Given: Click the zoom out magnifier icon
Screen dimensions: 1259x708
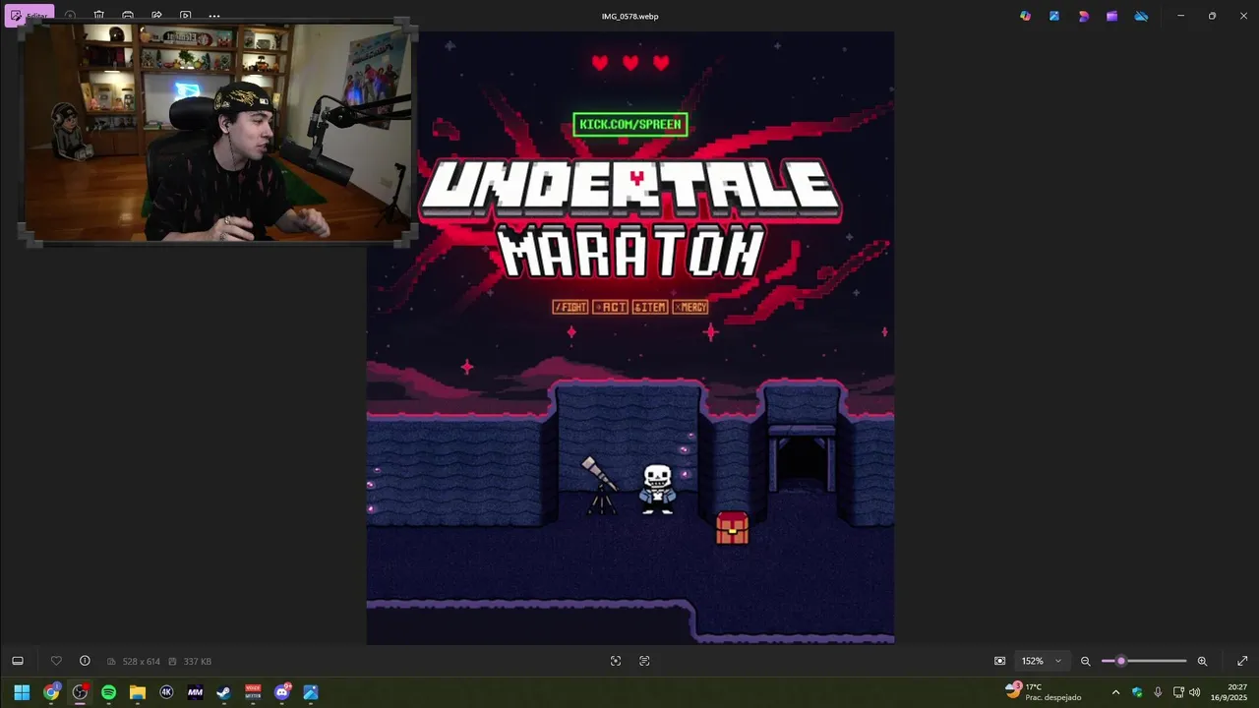Looking at the screenshot, I should point(1086,661).
